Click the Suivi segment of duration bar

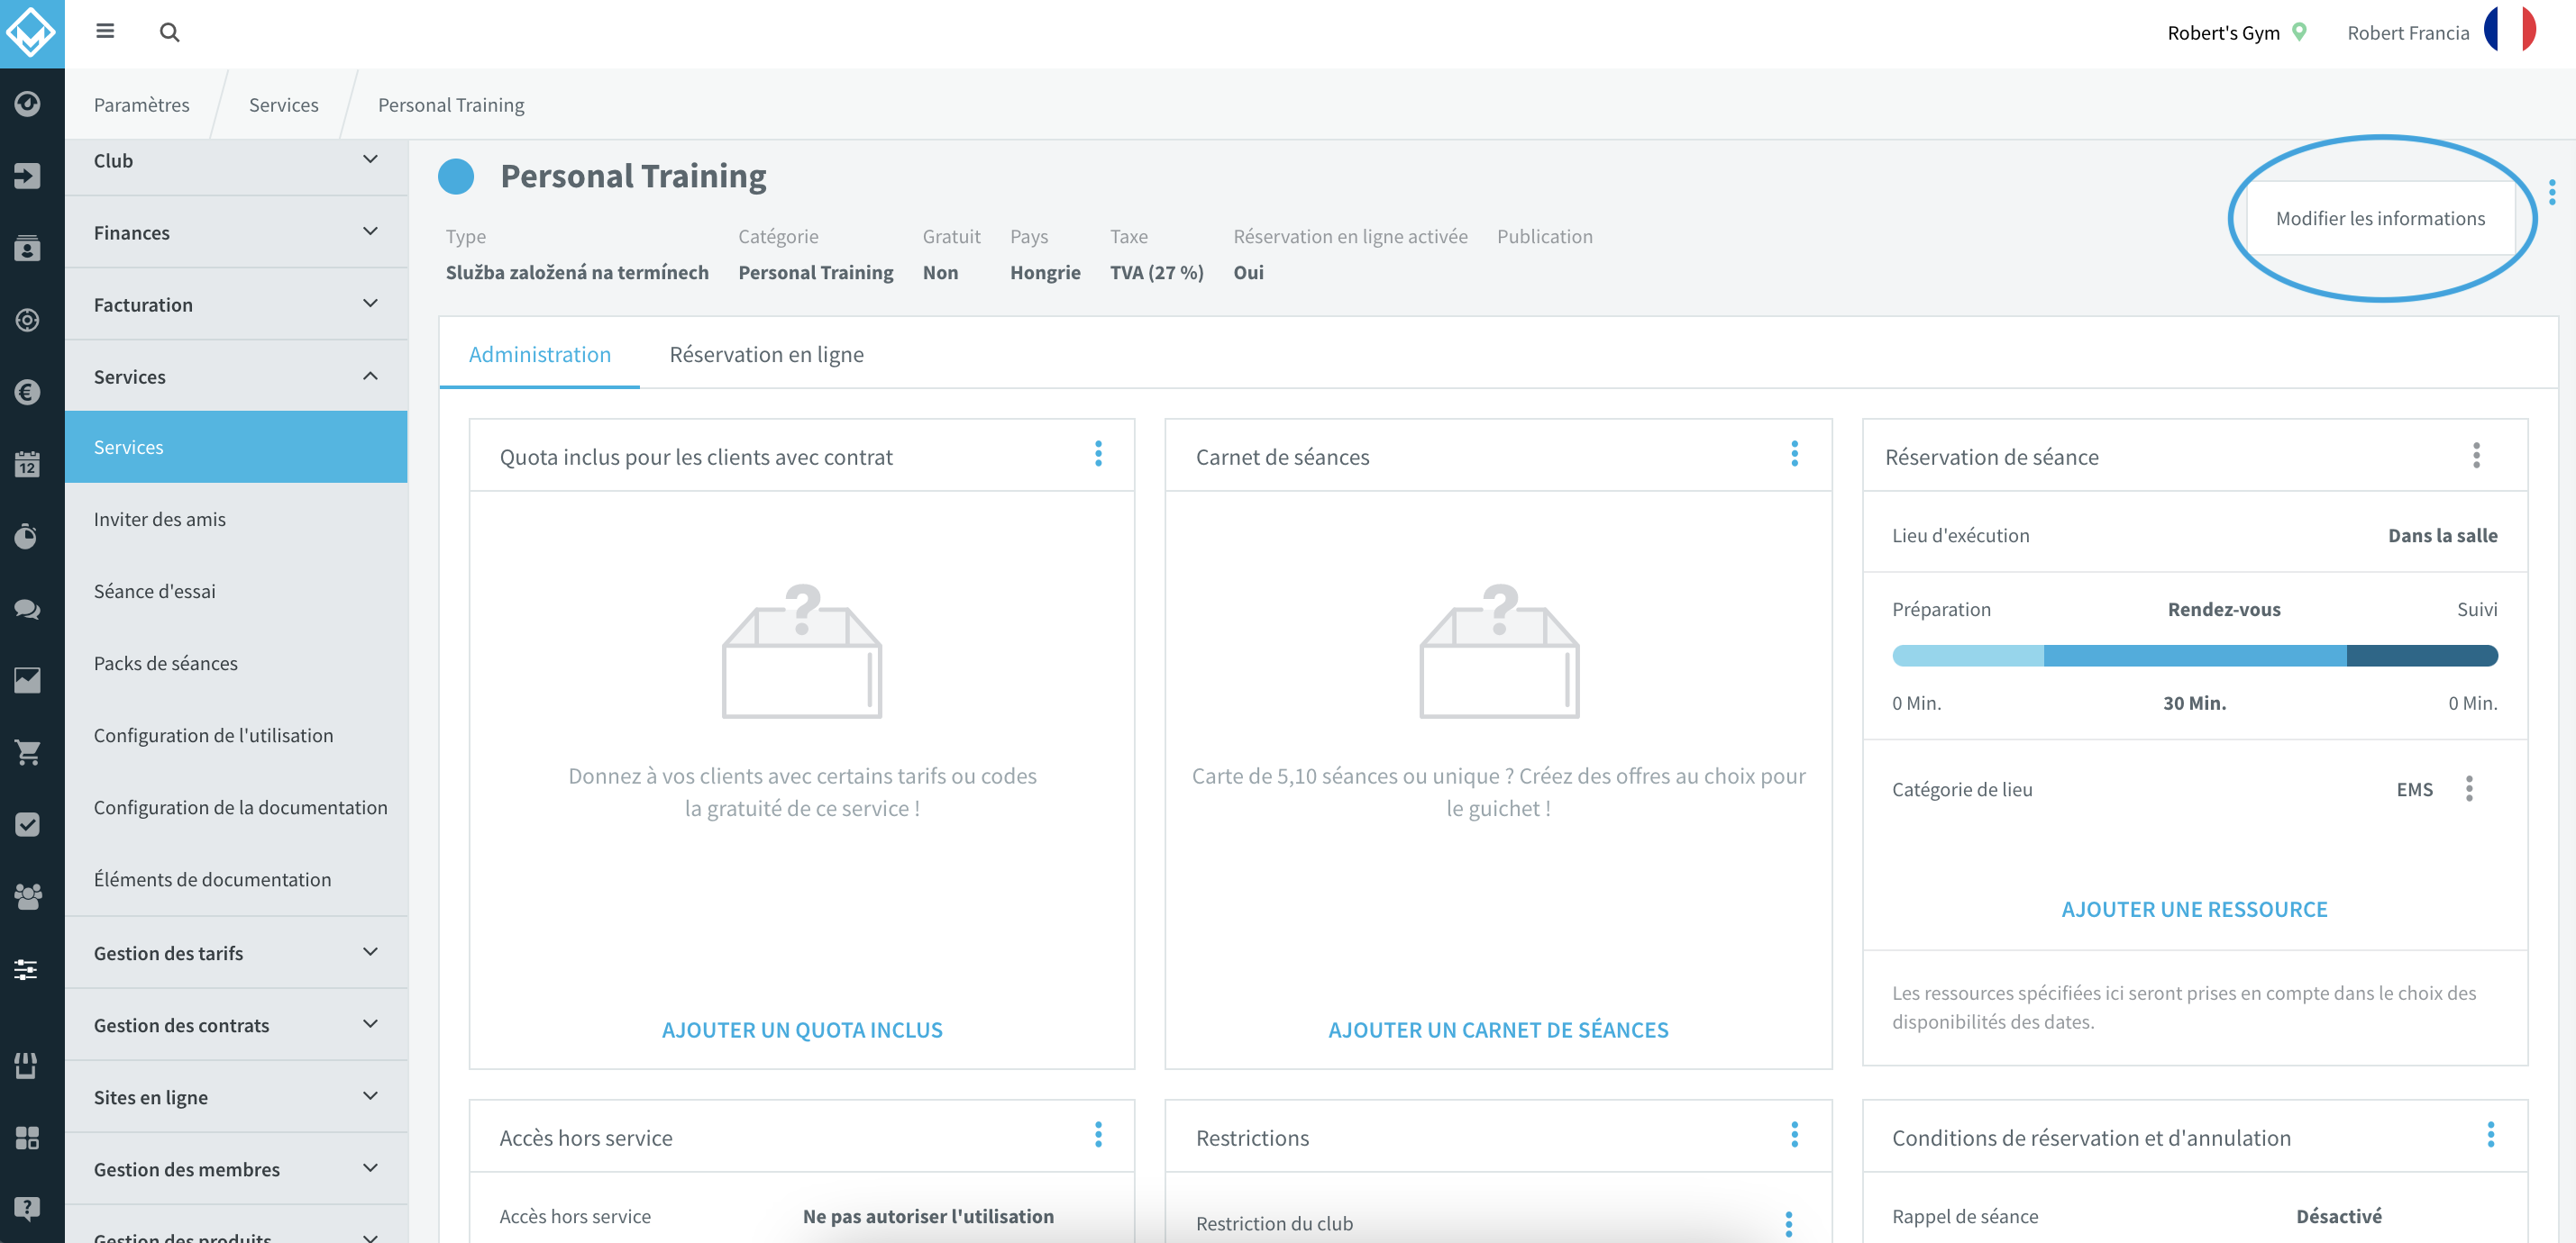pyautogui.click(x=2422, y=657)
